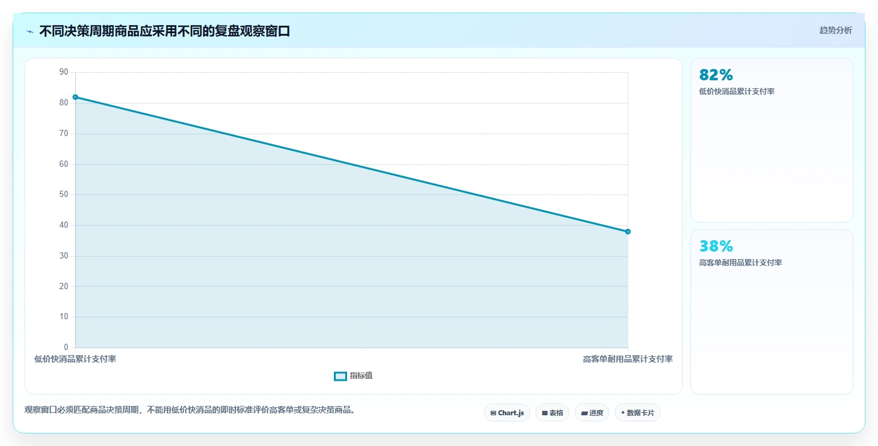Click the footnote text starting 观察窗口必须匹配

click(x=191, y=410)
